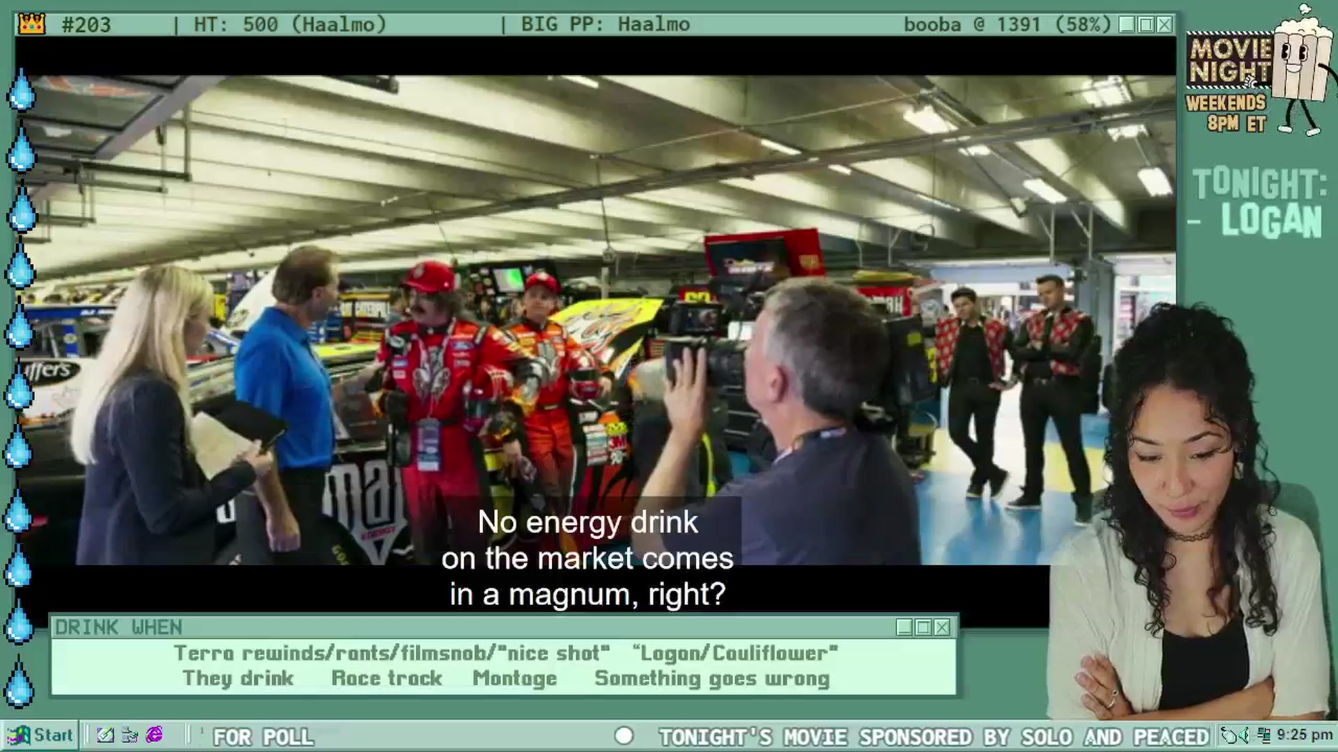Click the "TONIGHT: LOGAN" side label
The height and width of the screenshot is (752, 1338).
1258,203
